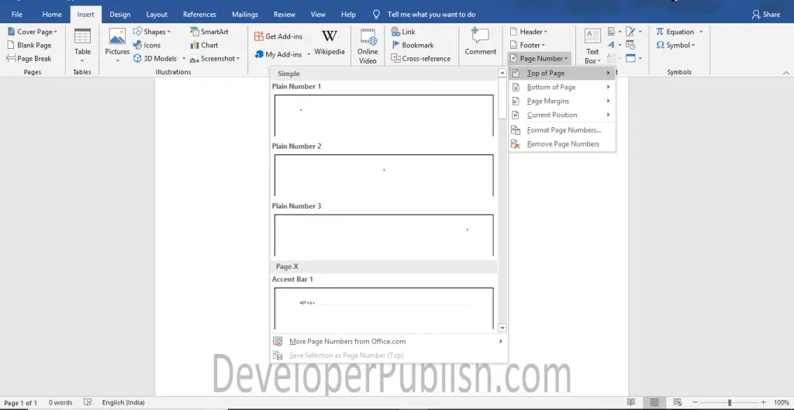Insert a Chart
The width and height of the screenshot is (794, 410).
tap(204, 45)
